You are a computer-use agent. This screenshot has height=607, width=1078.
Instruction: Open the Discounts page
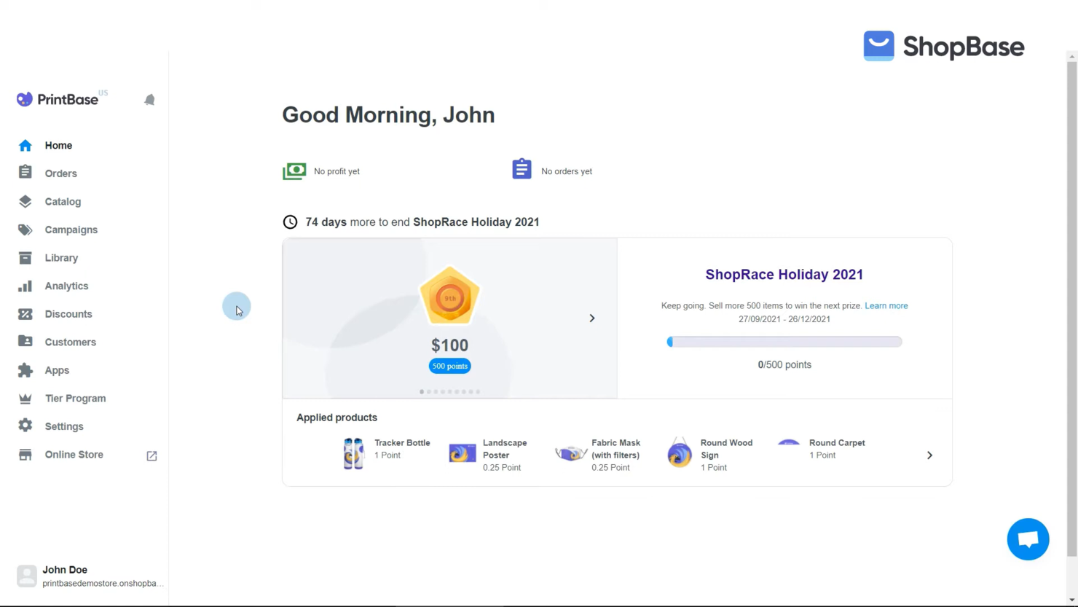(68, 313)
